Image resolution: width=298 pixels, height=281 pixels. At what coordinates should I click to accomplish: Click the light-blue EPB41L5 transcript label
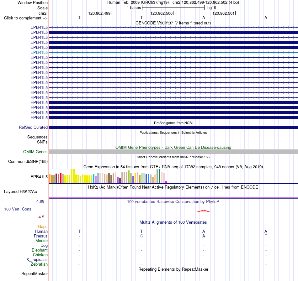(39, 52)
